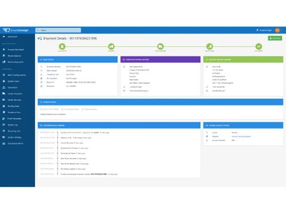Click the Allocated status step circle

pyautogui.click(x=62, y=46)
